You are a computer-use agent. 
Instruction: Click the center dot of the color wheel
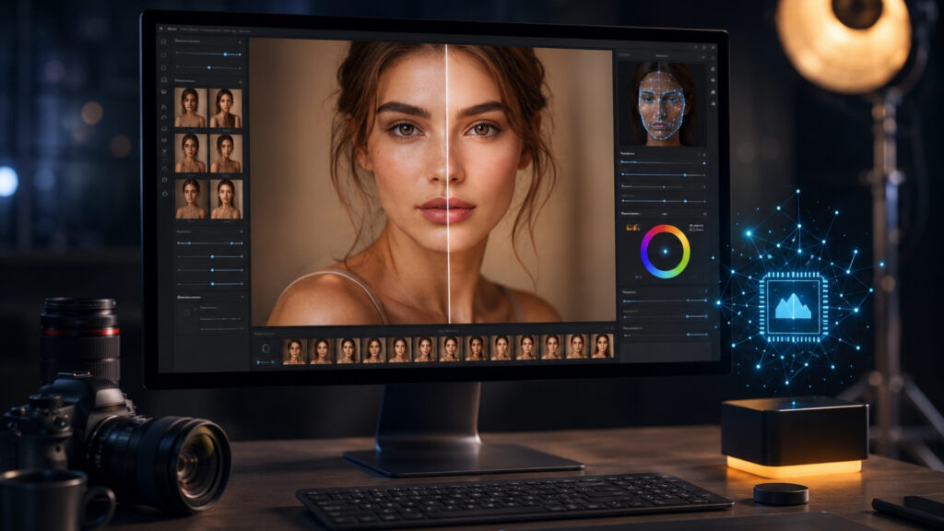666,252
